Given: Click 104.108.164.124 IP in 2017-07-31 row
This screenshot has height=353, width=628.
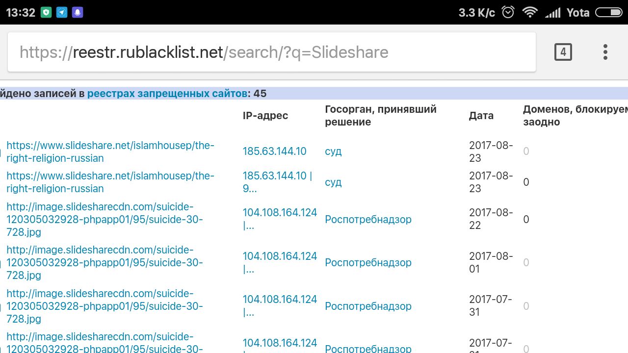Looking at the screenshot, I should pyautogui.click(x=280, y=306).
